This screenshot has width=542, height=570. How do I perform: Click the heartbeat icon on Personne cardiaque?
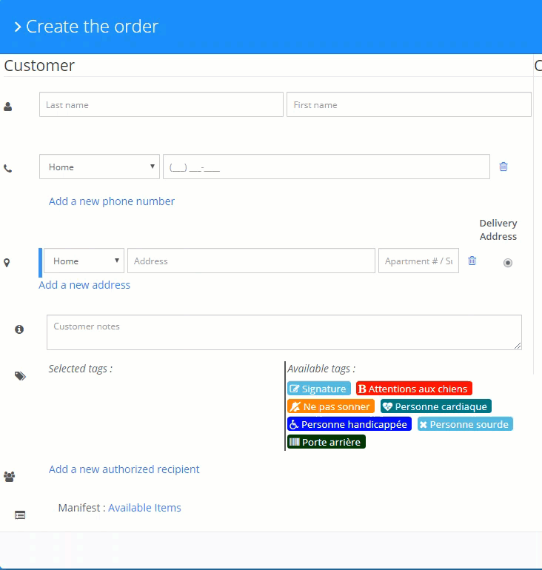pos(387,406)
